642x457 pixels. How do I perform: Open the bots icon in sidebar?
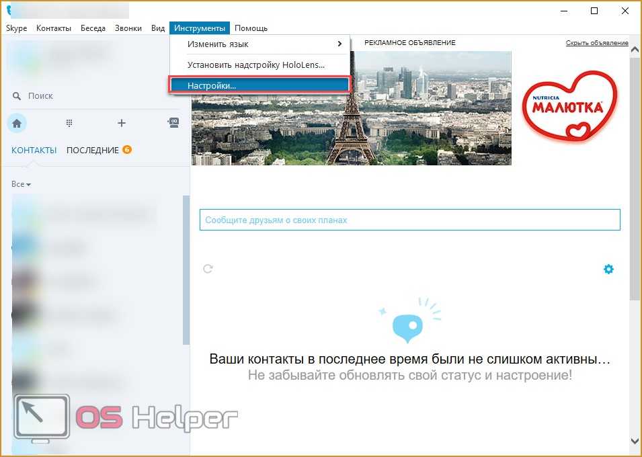[173, 123]
